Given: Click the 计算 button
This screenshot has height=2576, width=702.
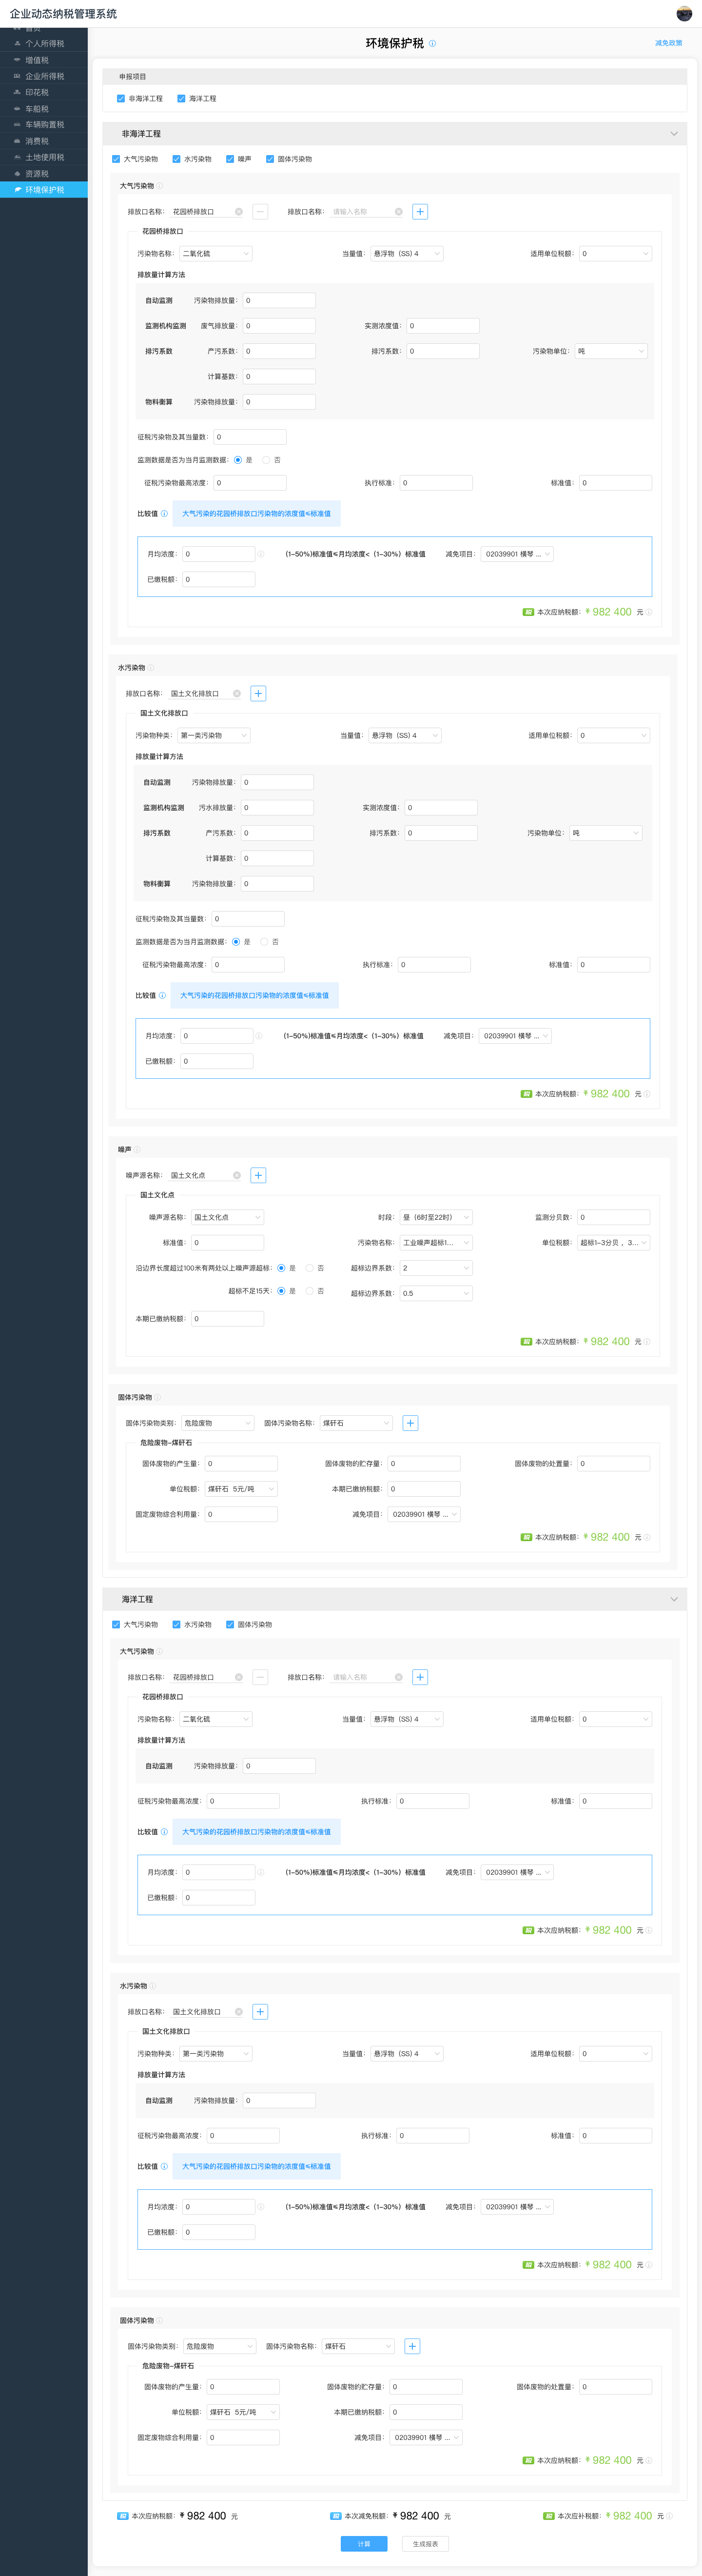Looking at the screenshot, I should (364, 2544).
